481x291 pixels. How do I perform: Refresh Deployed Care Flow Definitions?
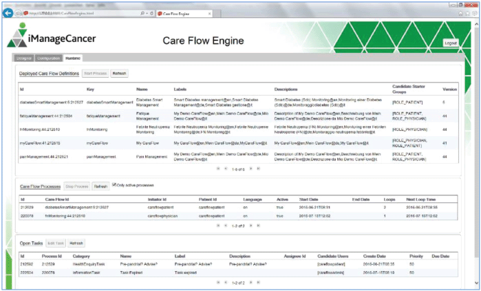119,74
